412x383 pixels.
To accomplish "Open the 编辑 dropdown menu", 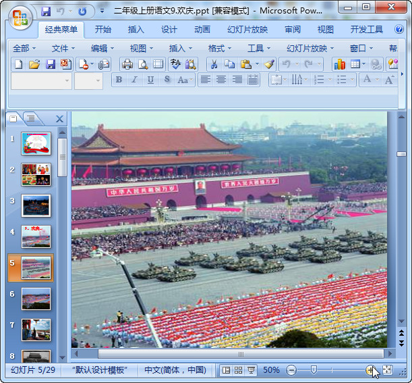I will (102, 48).
